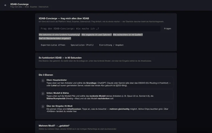The width and height of the screenshot is (212, 133).
Task: Open the Experten-Lotse
Action: (53, 45)
